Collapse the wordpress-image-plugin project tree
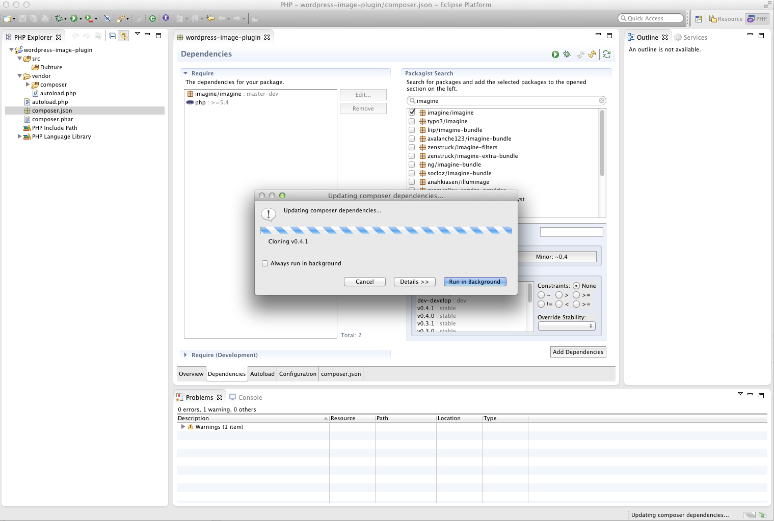The image size is (774, 521). coord(12,50)
